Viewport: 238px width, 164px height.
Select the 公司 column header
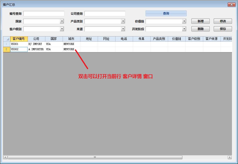[36, 39]
